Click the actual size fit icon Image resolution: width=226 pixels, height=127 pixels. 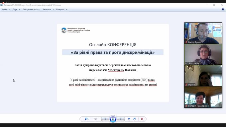point(96,119)
